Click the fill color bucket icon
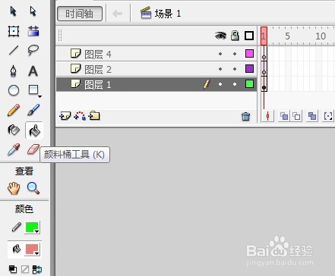The width and height of the screenshot is (335, 276). [x=17, y=249]
